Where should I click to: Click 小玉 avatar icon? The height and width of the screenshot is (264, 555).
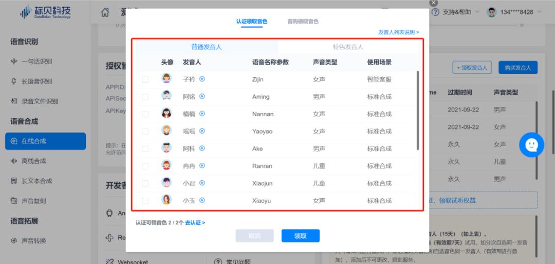click(166, 200)
